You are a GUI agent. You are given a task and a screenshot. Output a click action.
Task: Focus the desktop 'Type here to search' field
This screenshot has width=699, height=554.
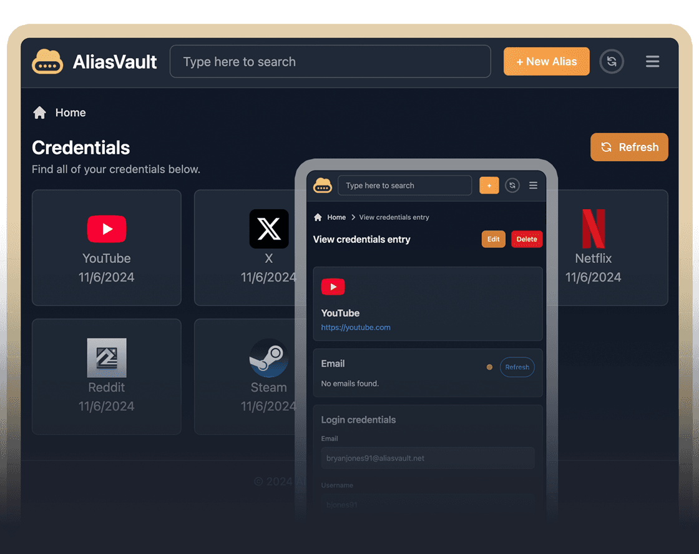[x=330, y=62]
